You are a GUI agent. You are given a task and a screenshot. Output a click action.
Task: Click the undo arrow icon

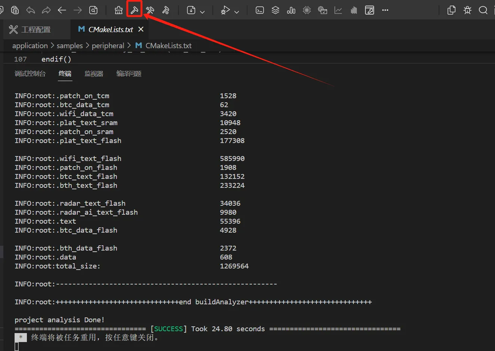click(31, 10)
